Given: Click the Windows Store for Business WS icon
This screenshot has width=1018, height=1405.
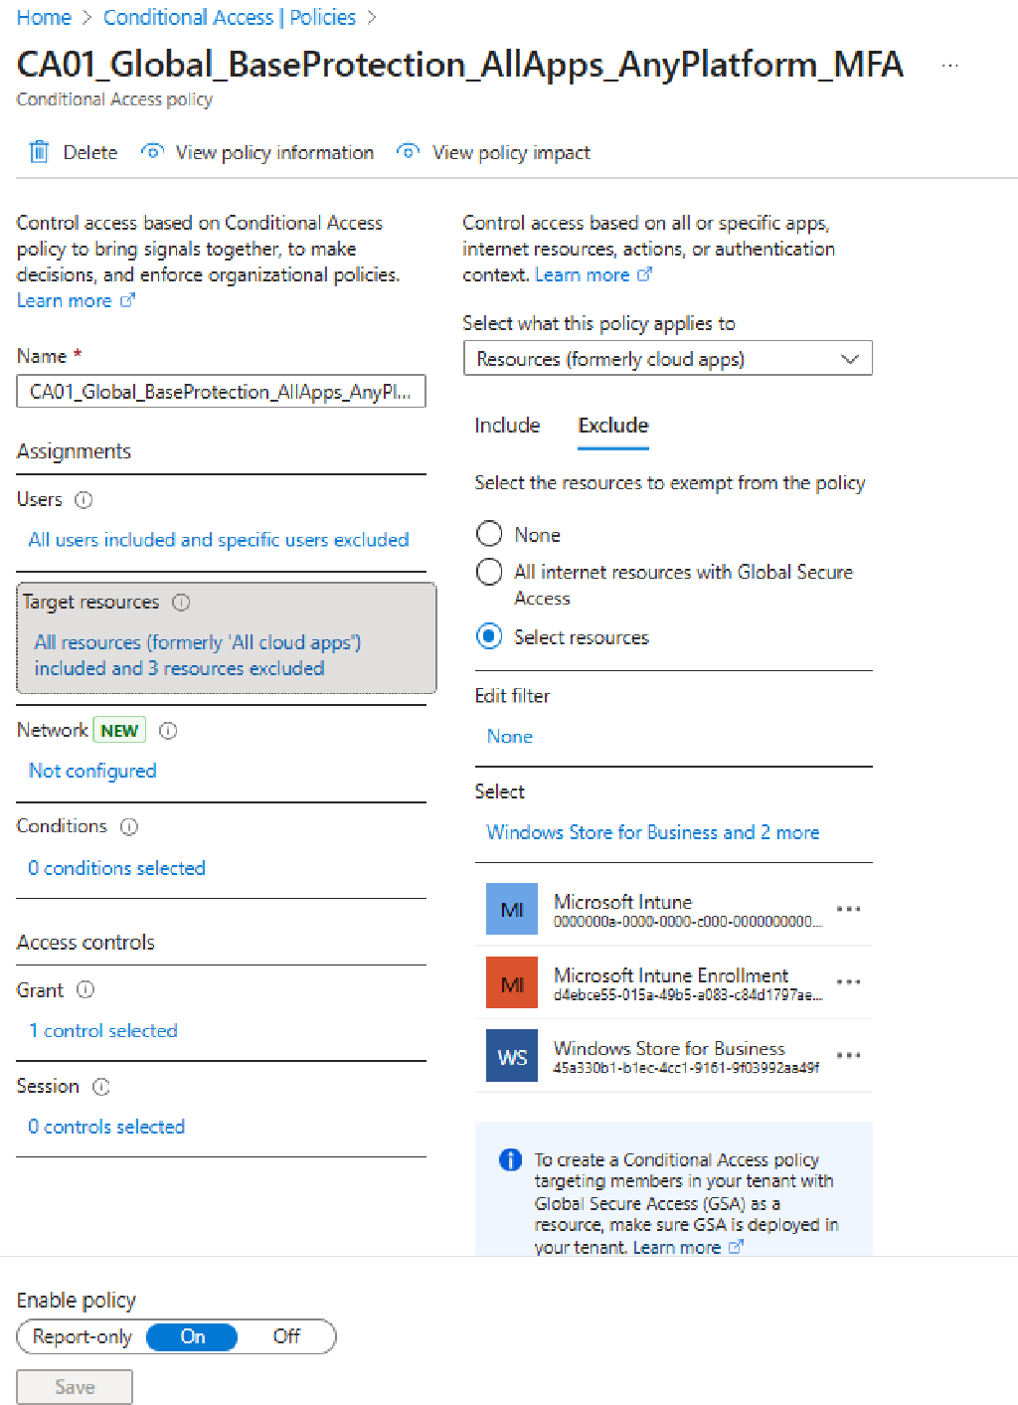Looking at the screenshot, I should coord(511,1055).
